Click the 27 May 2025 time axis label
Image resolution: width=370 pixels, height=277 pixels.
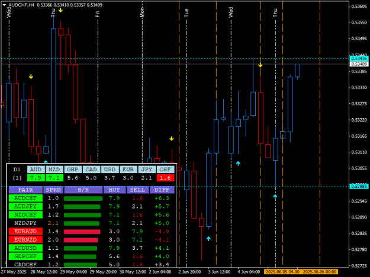(14, 272)
